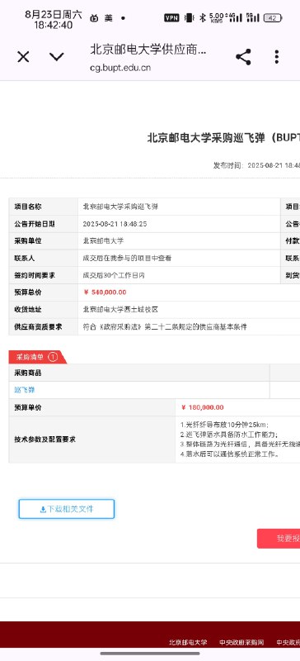Tap the battery indicator showing 42

tap(273, 17)
